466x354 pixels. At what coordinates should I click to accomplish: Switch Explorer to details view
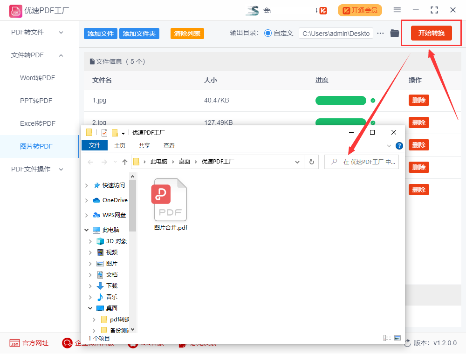click(x=387, y=338)
